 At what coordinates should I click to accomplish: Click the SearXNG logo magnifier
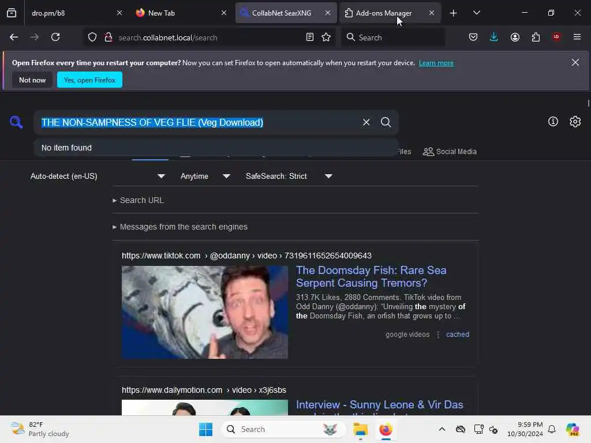(x=16, y=122)
